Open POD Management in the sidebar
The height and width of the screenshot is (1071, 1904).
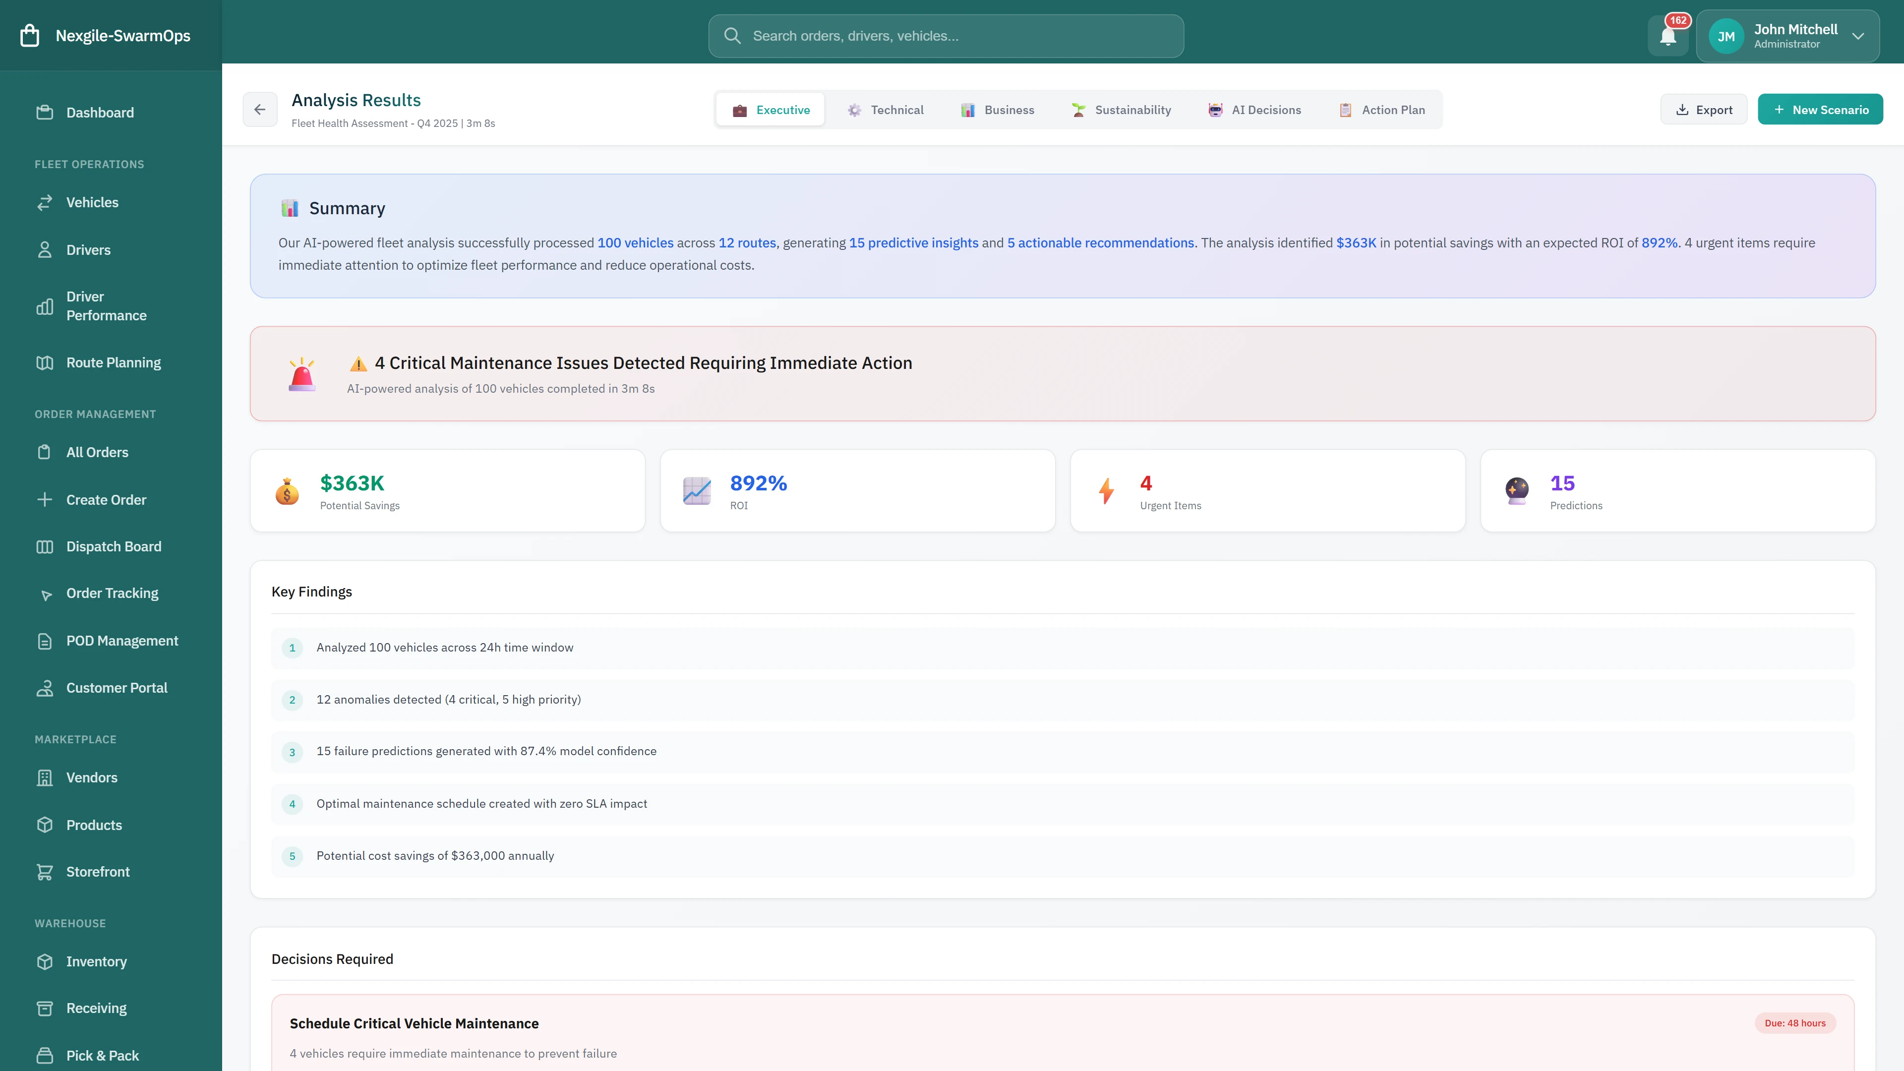[122, 640]
